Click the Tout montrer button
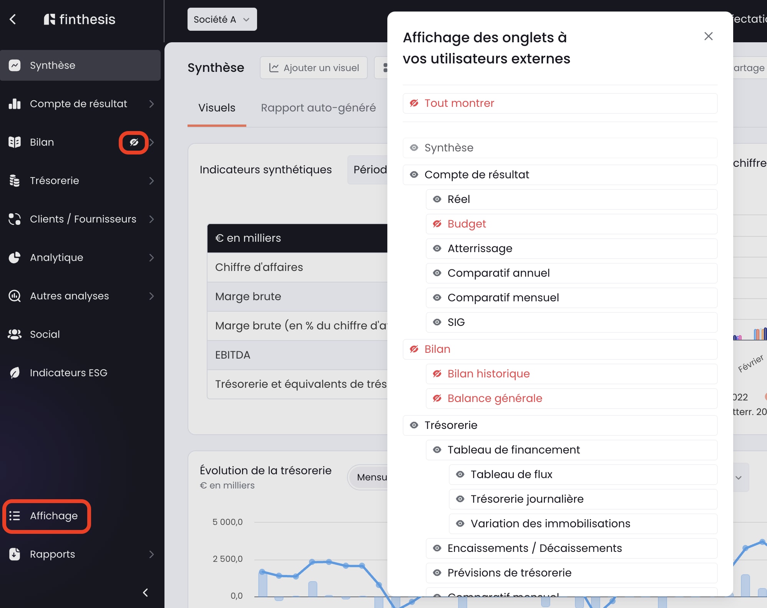767x608 pixels. 560,103
